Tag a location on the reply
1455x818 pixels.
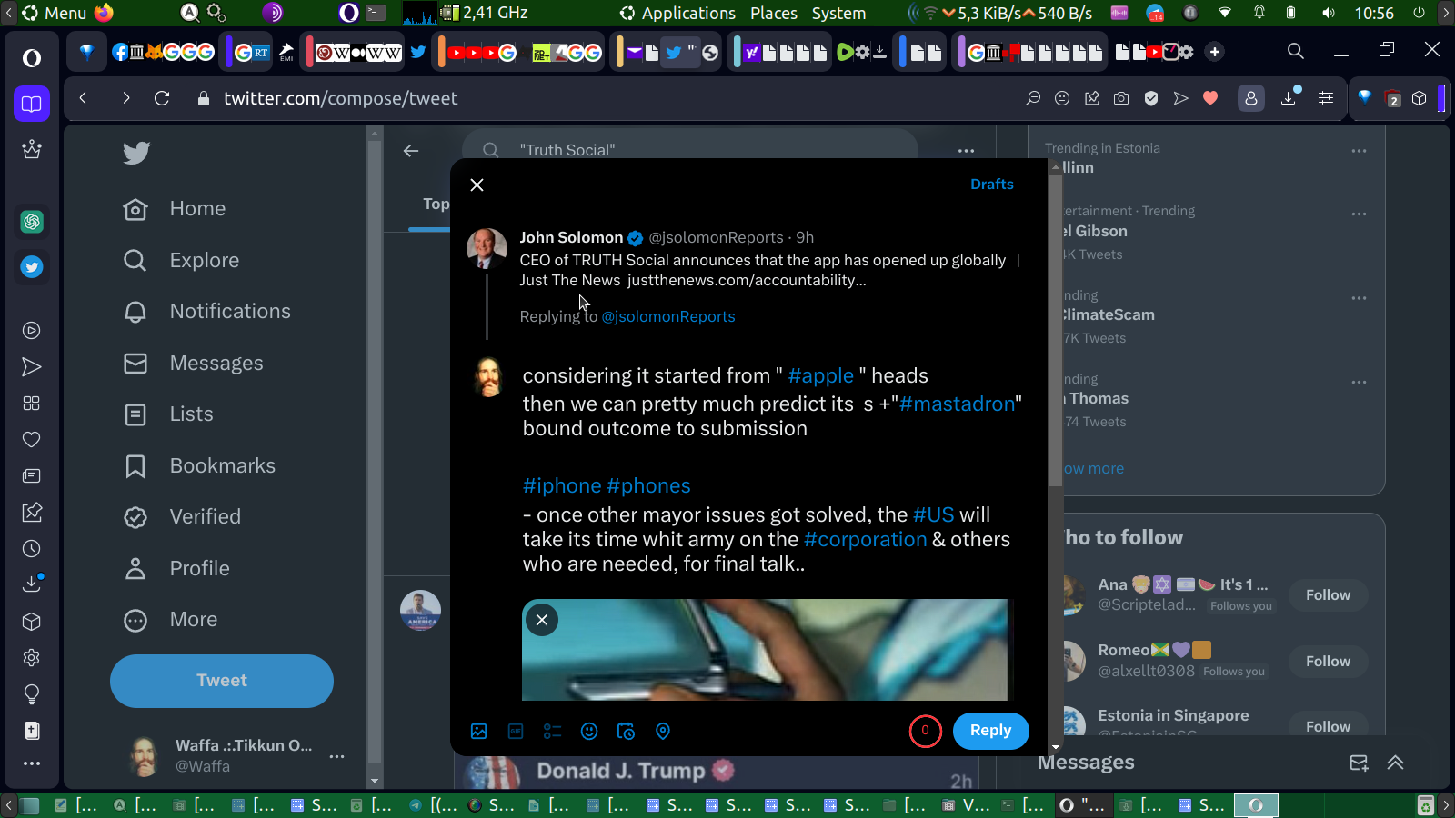point(663,731)
